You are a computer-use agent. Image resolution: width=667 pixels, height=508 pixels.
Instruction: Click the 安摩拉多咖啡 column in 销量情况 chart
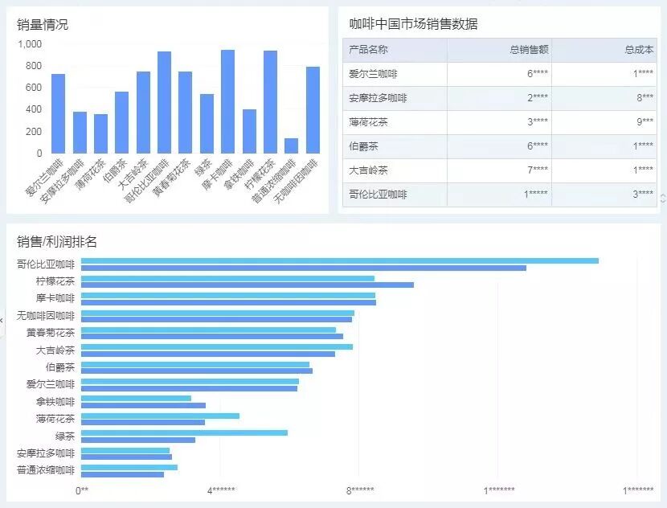(x=80, y=133)
